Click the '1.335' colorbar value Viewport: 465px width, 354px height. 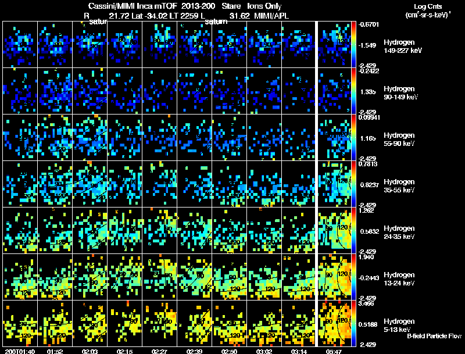pos(368,92)
